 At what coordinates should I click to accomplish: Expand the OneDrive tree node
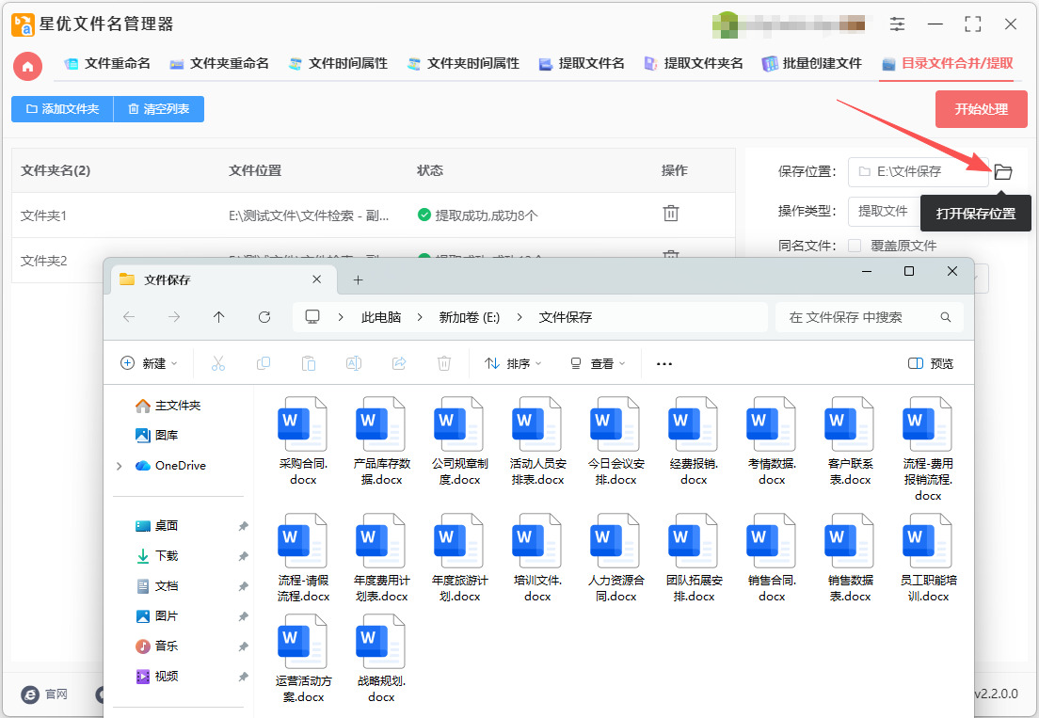pos(120,466)
